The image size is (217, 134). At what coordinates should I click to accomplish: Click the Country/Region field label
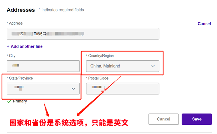pyautogui.click(x=101, y=56)
